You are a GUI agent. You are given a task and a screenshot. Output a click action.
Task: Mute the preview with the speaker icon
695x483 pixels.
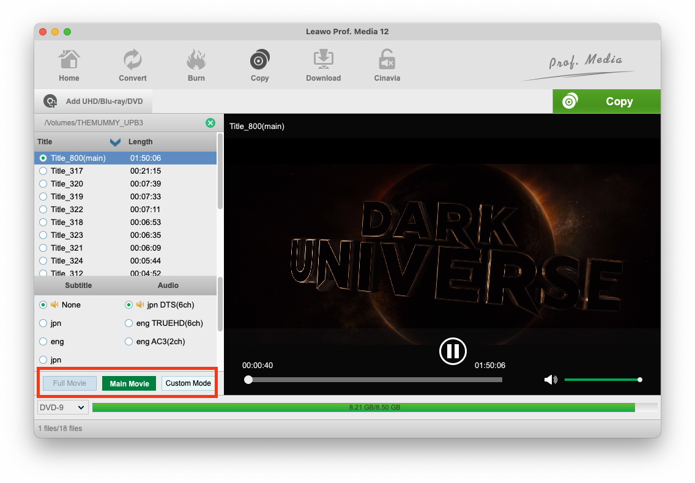pyautogui.click(x=551, y=380)
